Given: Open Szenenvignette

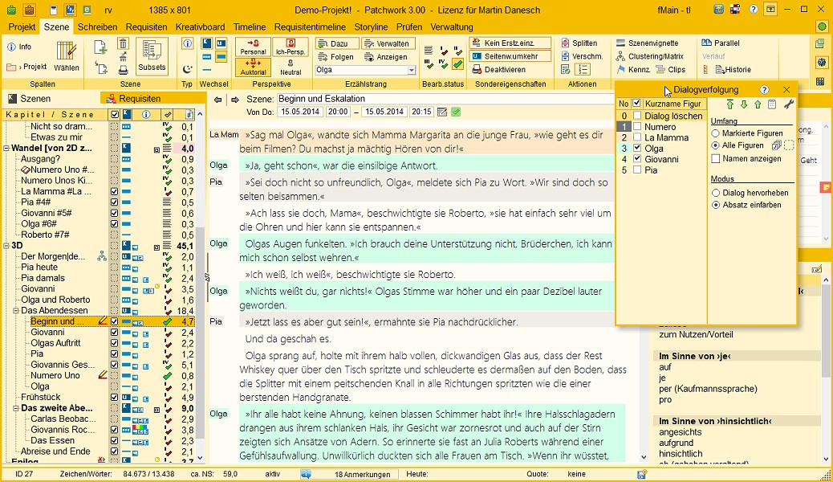Looking at the screenshot, I should [x=647, y=43].
